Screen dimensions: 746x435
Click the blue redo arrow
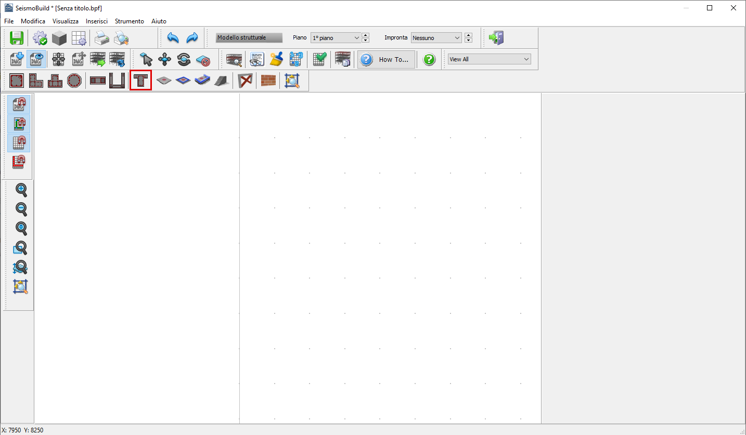coord(192,38)
